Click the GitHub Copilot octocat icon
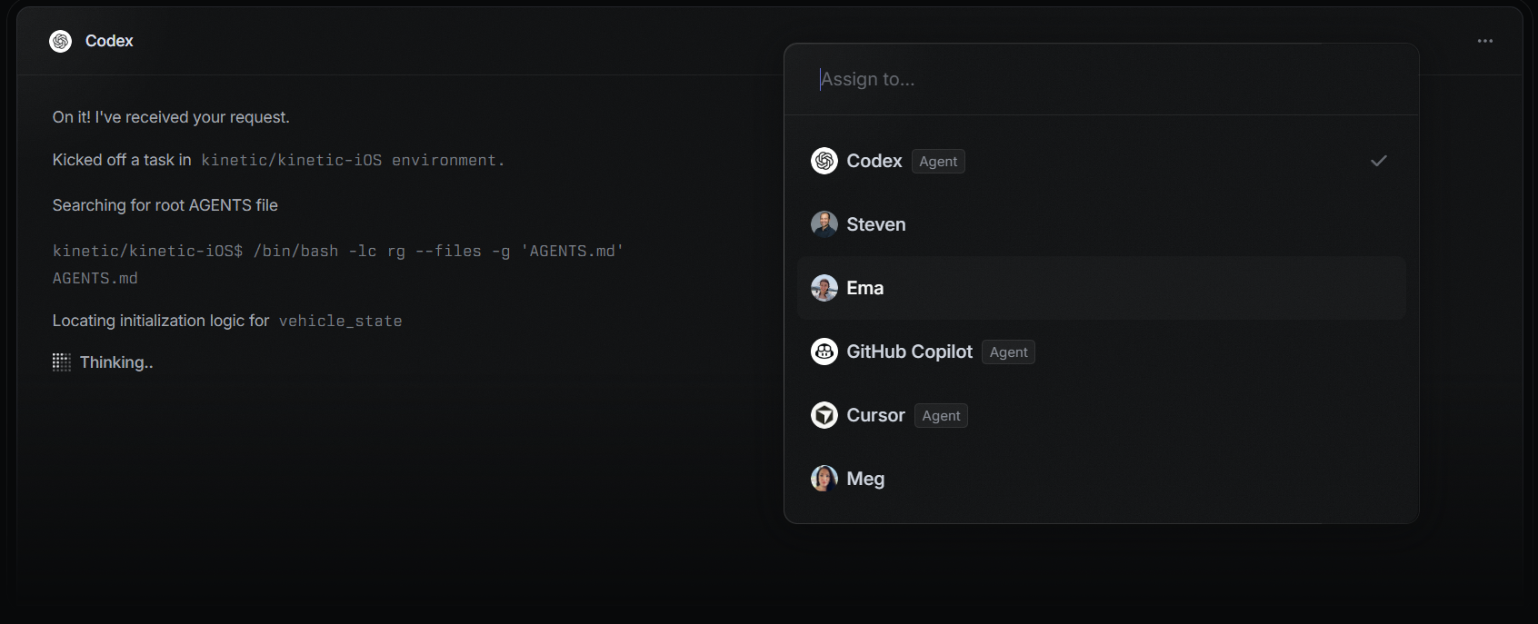Viewport: 1538px width, 624px height. (x=824, y=352)
